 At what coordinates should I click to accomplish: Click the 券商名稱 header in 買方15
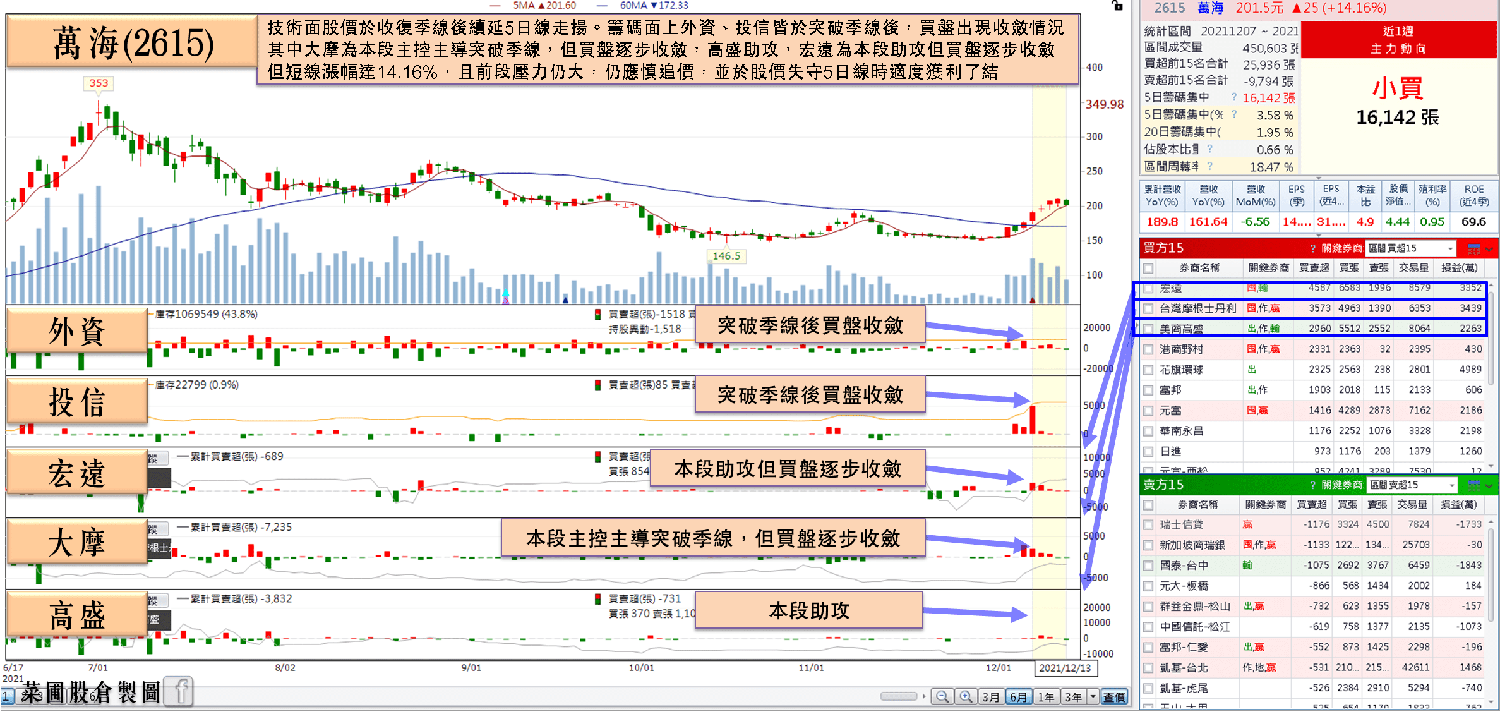(x=1199, y=268)
